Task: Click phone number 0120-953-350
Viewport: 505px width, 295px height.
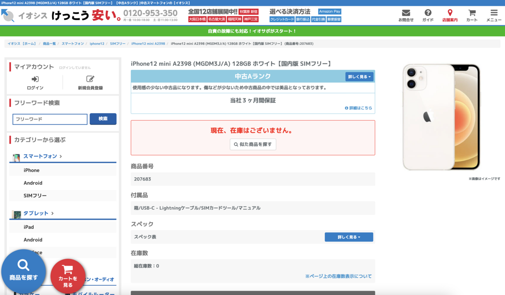Action: pos(150,13)
